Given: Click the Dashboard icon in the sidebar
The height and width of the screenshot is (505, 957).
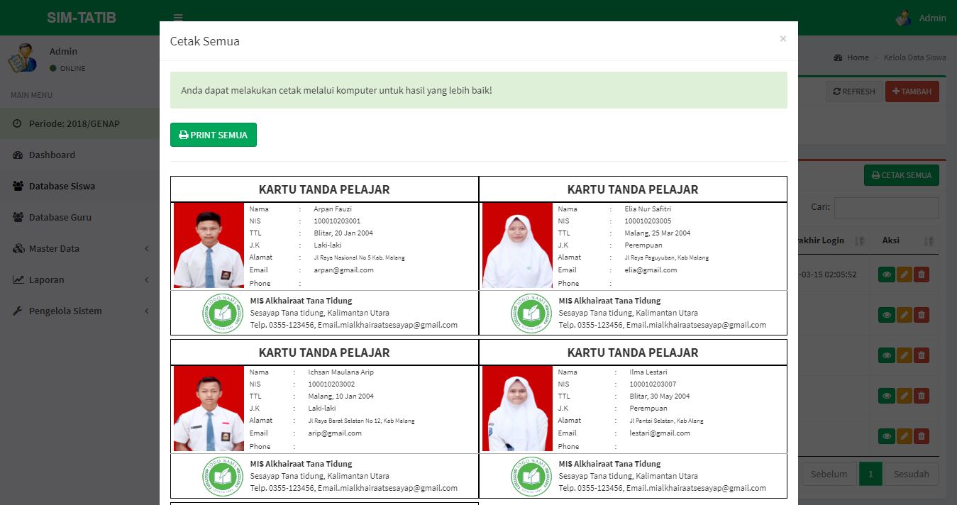Looking at the screenshot, I should tap(18, 155).
